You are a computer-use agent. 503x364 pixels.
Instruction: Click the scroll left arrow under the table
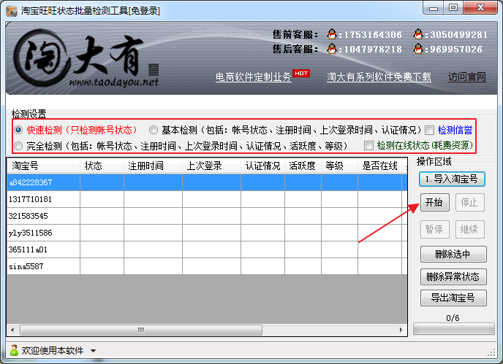pos(12,330)
